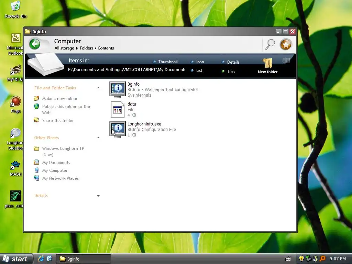Select the Longhorn SideBar desktop shortcut
Viewport: 352px width, 264px height.
pos(15,133)
